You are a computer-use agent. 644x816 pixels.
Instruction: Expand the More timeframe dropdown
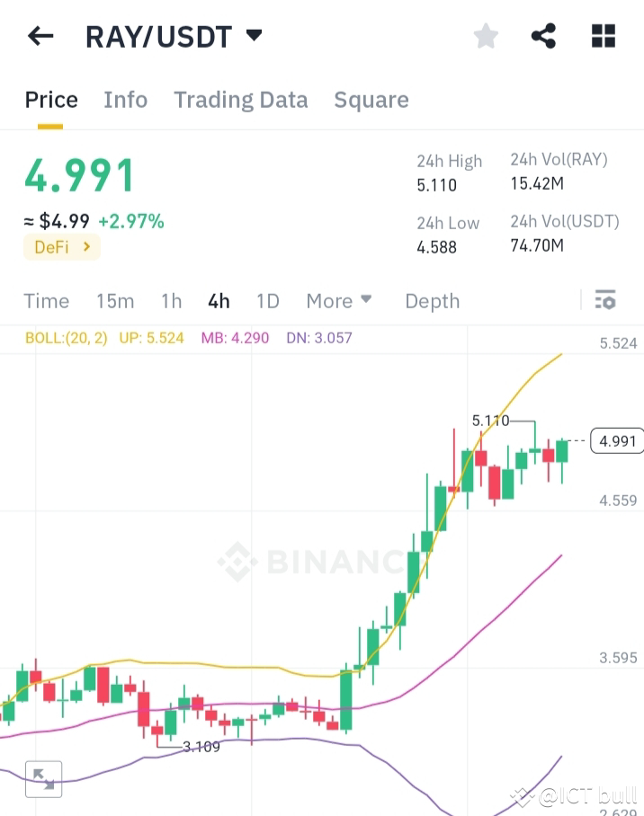pos(338,301)
